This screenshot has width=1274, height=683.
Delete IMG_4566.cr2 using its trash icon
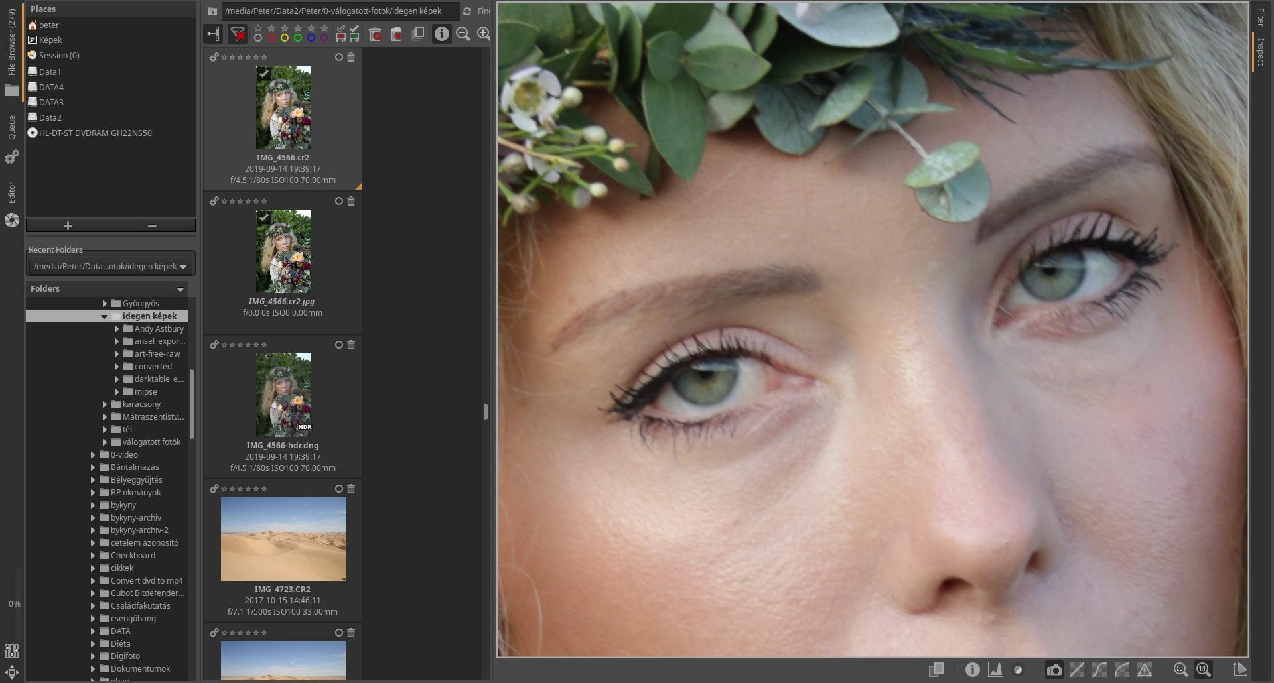pyautogui.click(x=351, y=58)
